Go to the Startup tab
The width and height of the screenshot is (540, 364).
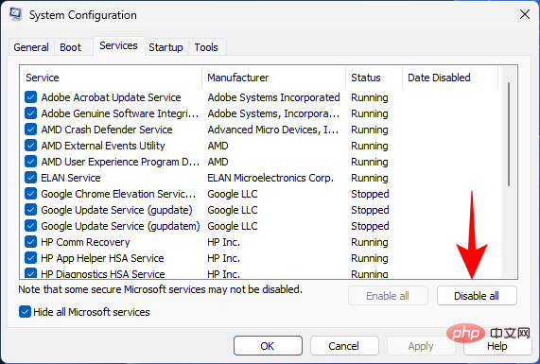165,47
